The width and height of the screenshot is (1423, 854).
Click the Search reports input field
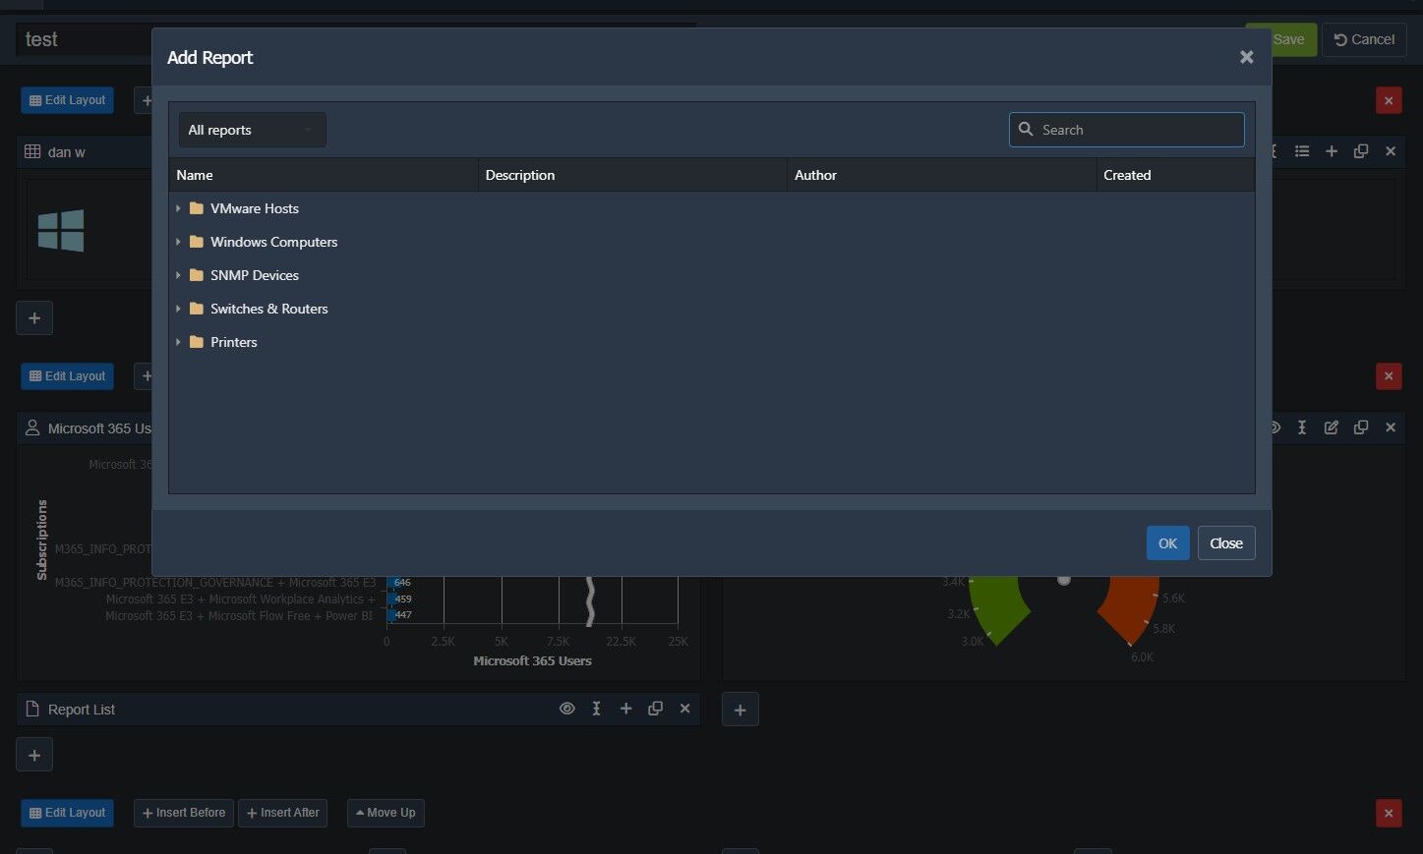1127,130
